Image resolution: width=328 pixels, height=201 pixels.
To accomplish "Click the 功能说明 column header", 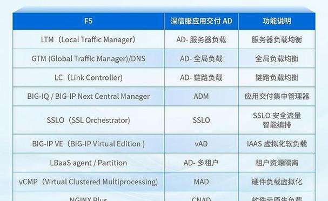I will [277, 21].
